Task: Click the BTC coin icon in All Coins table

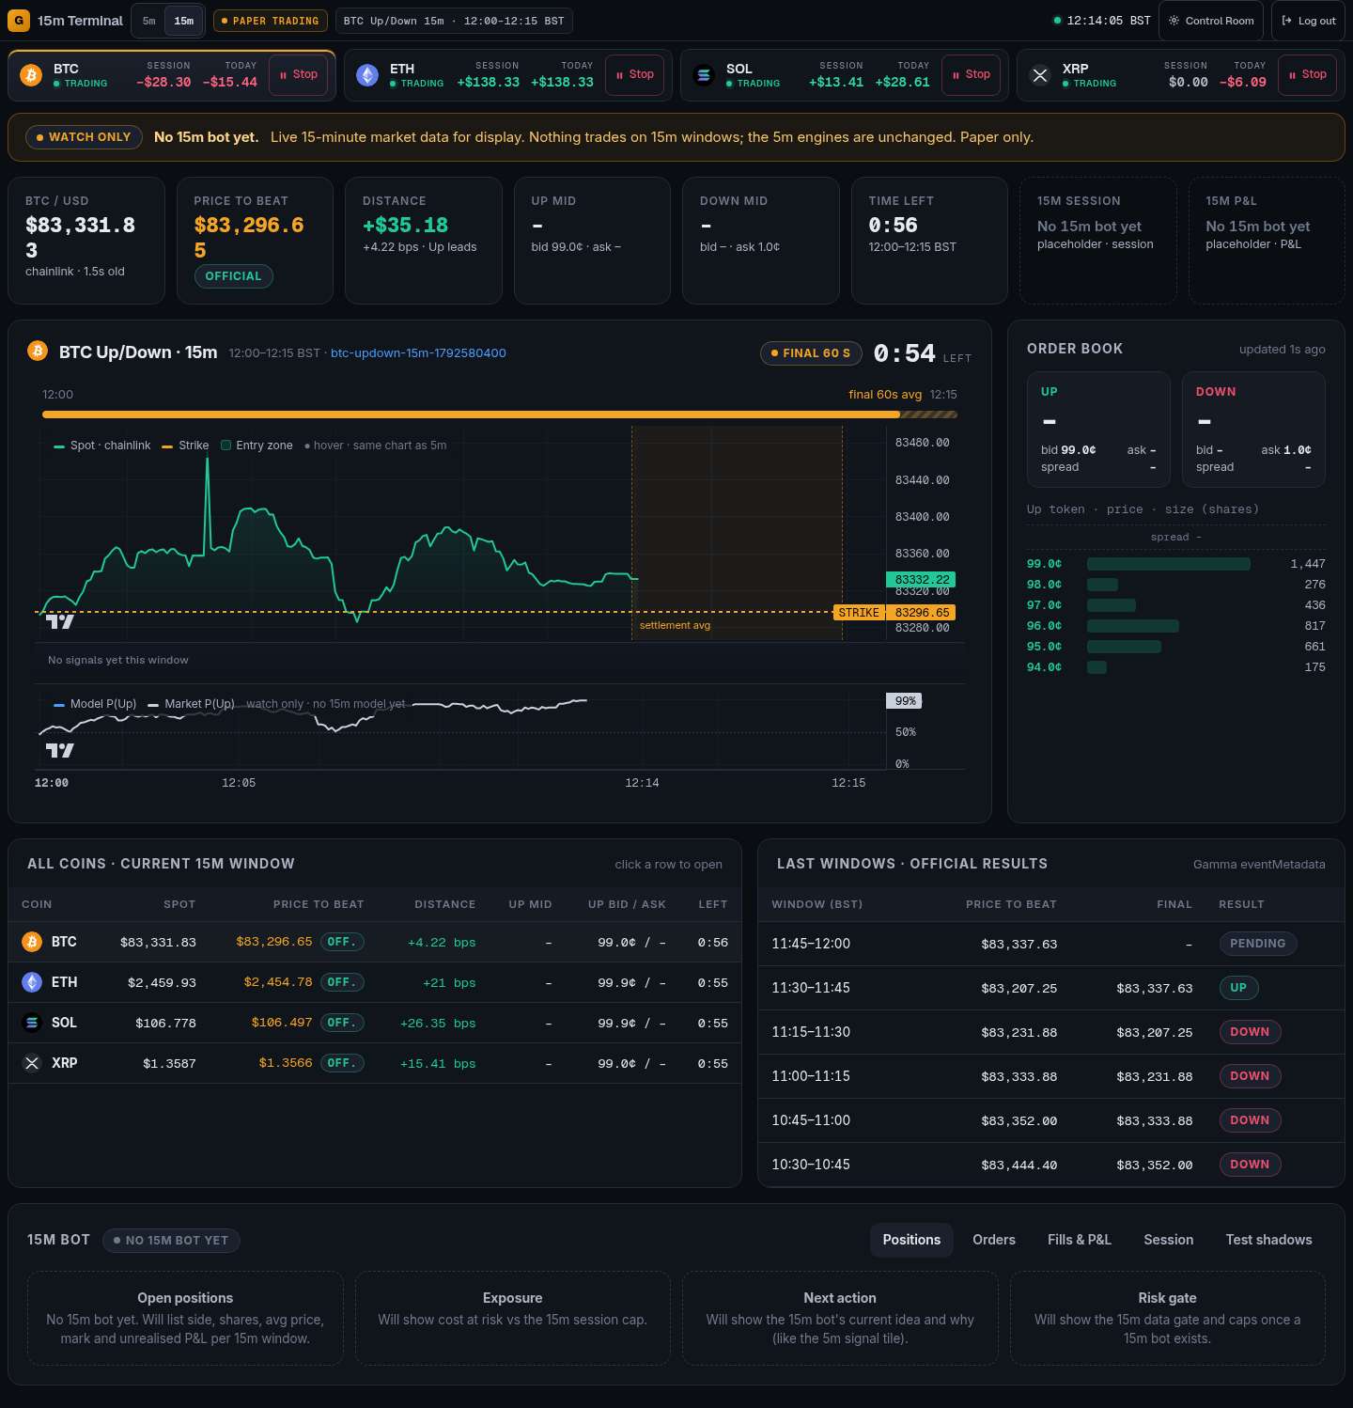Action: point(32,942)
